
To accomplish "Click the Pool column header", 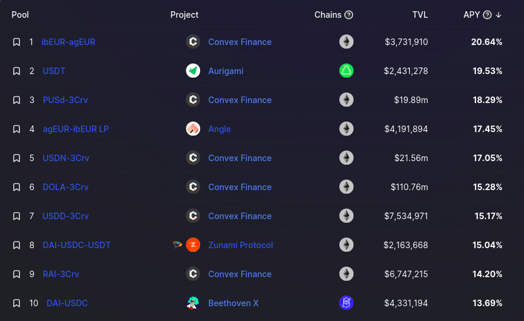I will pyautogui.click(x=20, y=15).
